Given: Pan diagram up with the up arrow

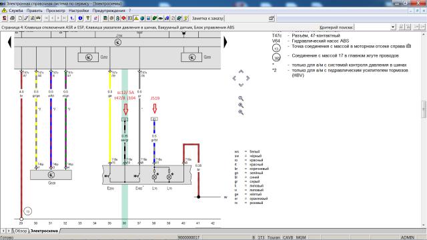Looking at the screenshot, I should (x=241, y=71).
